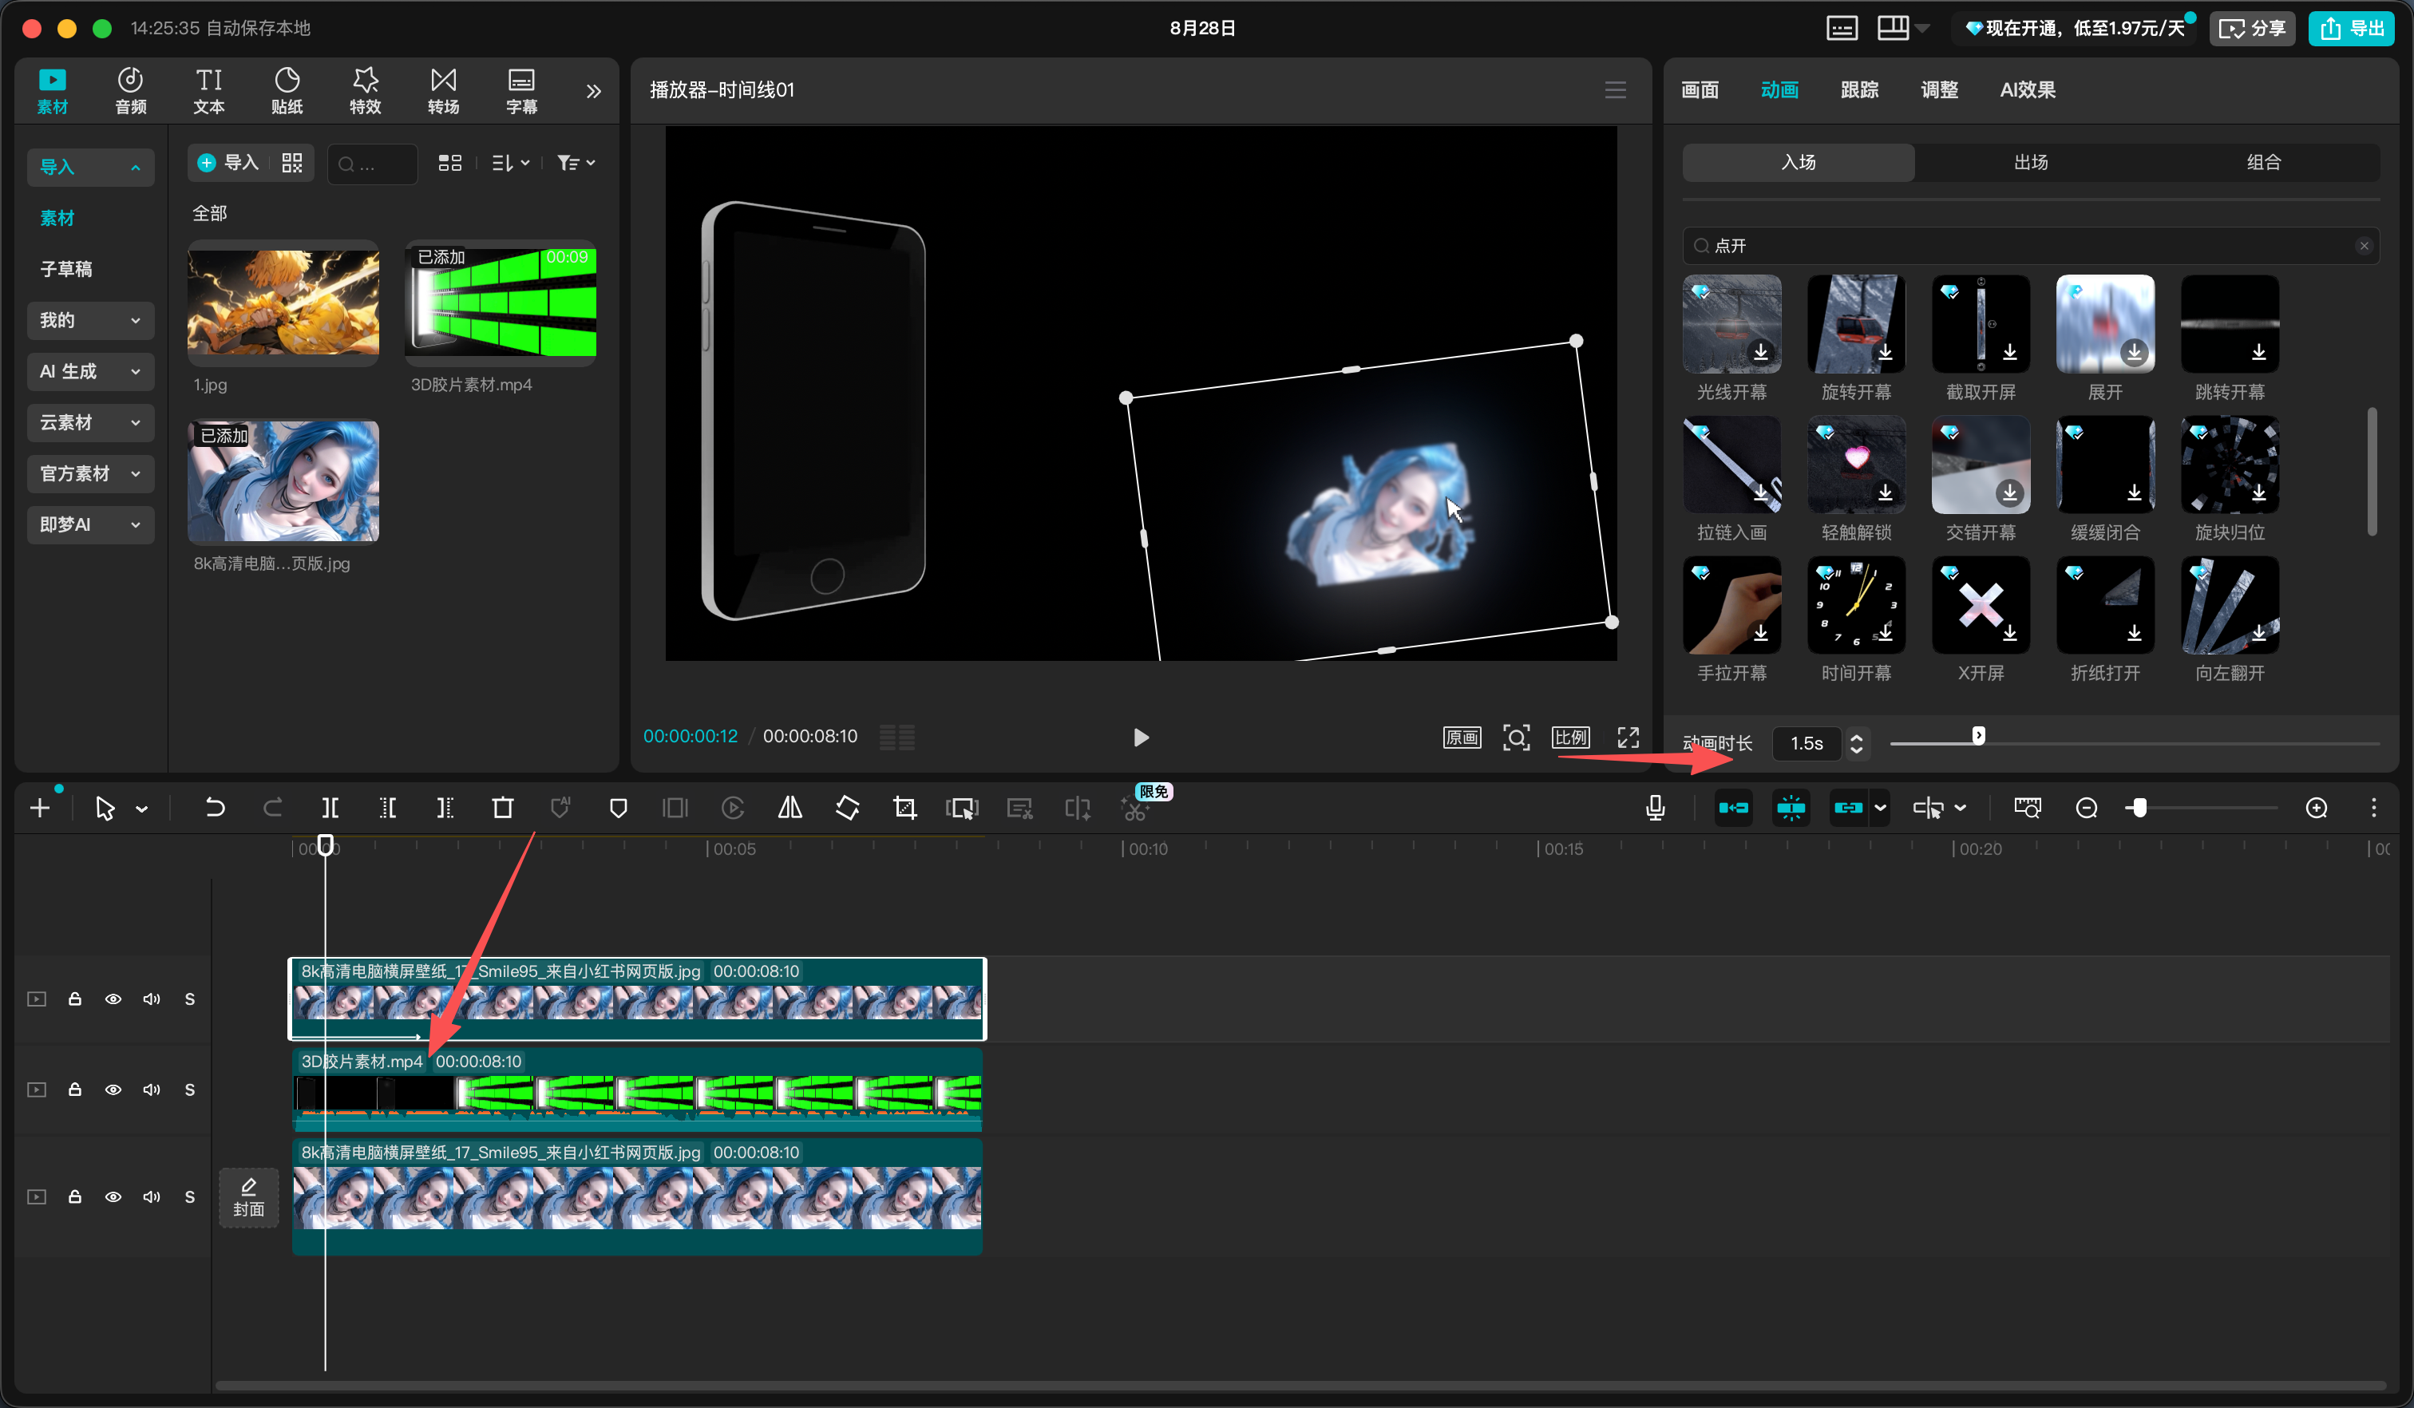This screenshot has height=1408, width=2414.
Task: Click the zoom in timeline icon
Action: [x=2317, y=809]
